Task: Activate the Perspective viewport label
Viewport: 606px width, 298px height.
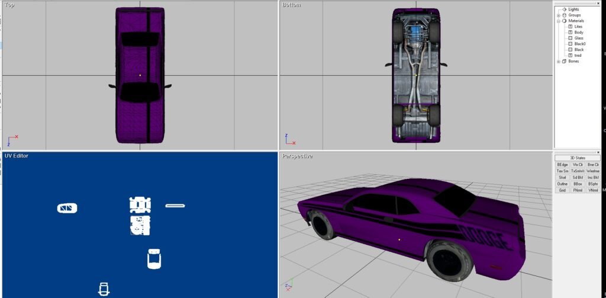Action: point(296,156)
